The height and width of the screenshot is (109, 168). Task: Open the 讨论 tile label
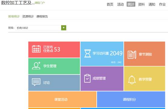tap(46, 83)
